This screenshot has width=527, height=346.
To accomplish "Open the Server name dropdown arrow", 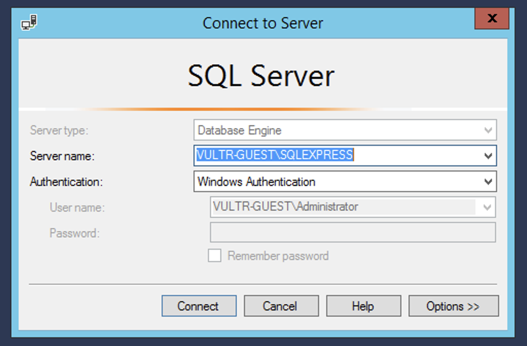I will point(487,156).
